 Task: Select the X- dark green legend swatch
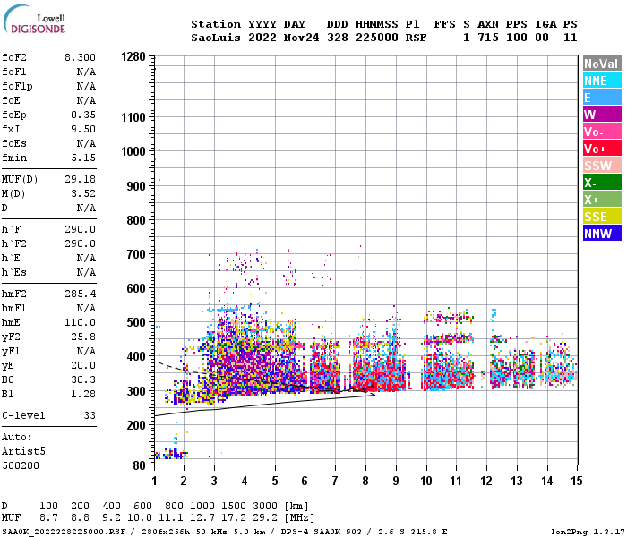[x=602, y=183]
